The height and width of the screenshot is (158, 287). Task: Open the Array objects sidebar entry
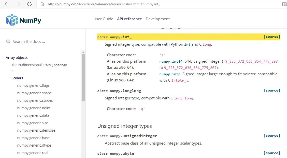click(17, 57)
